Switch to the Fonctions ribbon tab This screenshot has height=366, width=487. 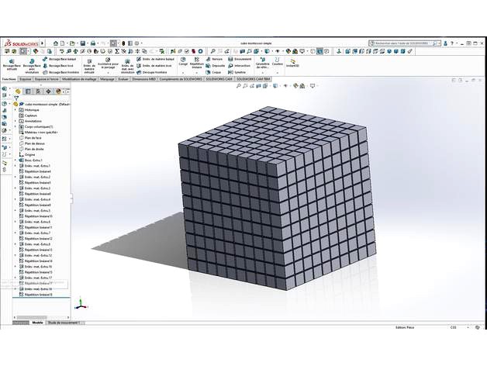[9, 79]
